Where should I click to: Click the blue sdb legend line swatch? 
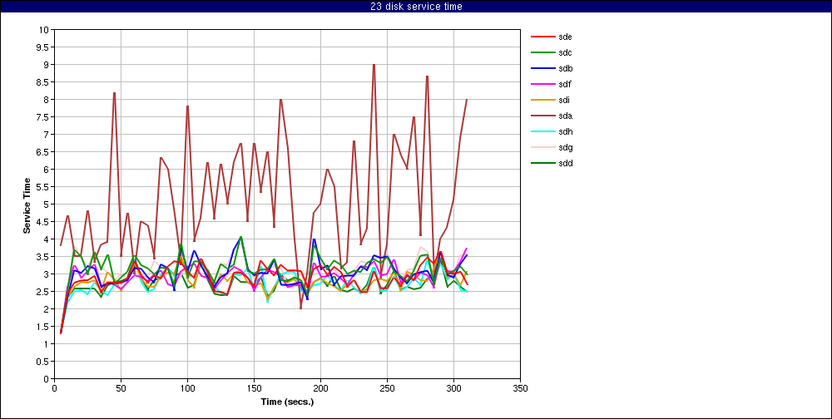[542, 68]
